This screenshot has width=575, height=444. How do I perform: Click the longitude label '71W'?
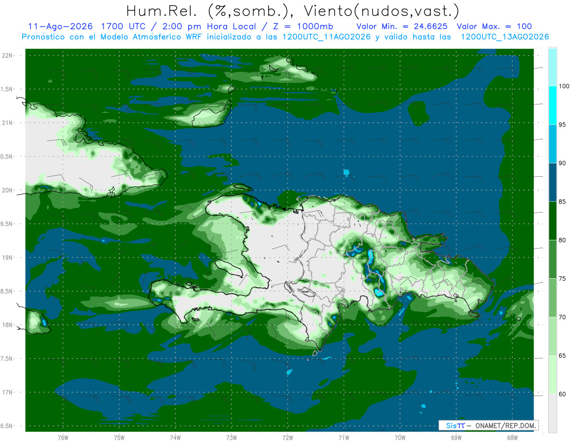(x=344, y=438)
